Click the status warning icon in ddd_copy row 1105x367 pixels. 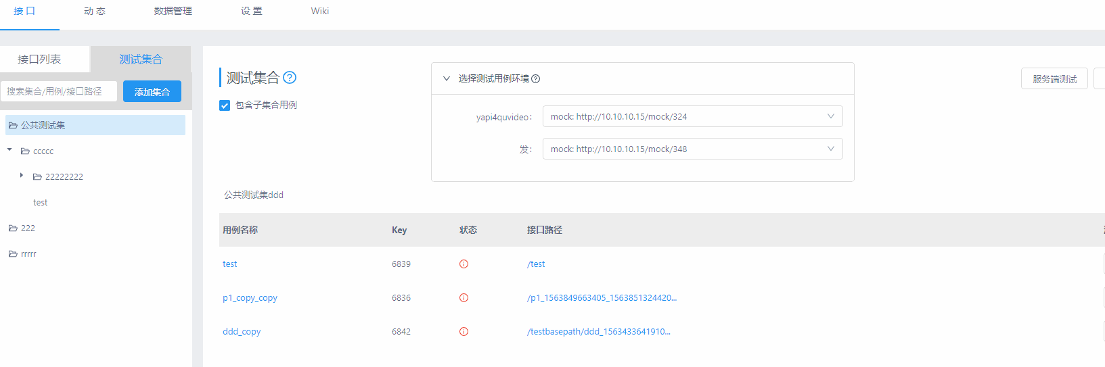[x=464, y=332]
